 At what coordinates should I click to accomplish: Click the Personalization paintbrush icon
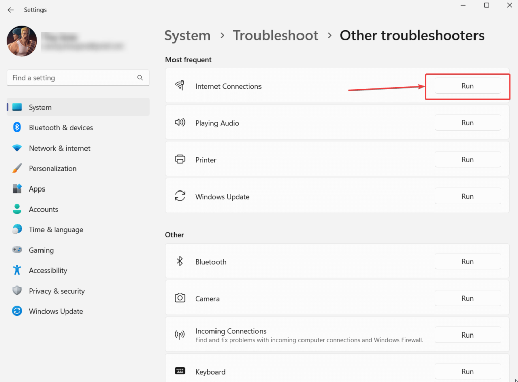coord(17,168)
